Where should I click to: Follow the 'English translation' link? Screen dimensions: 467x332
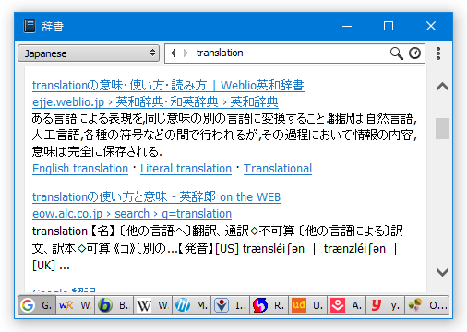tap(80, 169)
